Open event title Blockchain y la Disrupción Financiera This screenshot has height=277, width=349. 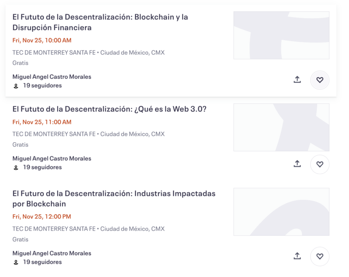click(x=100, y=22)
